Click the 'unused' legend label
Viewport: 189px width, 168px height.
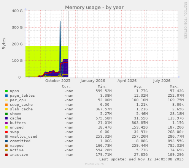pos(17,127)
